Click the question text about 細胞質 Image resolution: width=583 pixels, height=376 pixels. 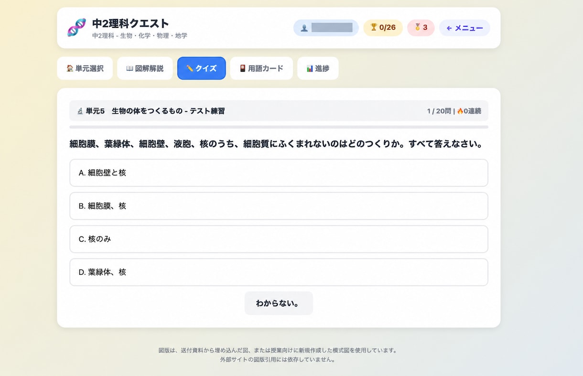276,144
